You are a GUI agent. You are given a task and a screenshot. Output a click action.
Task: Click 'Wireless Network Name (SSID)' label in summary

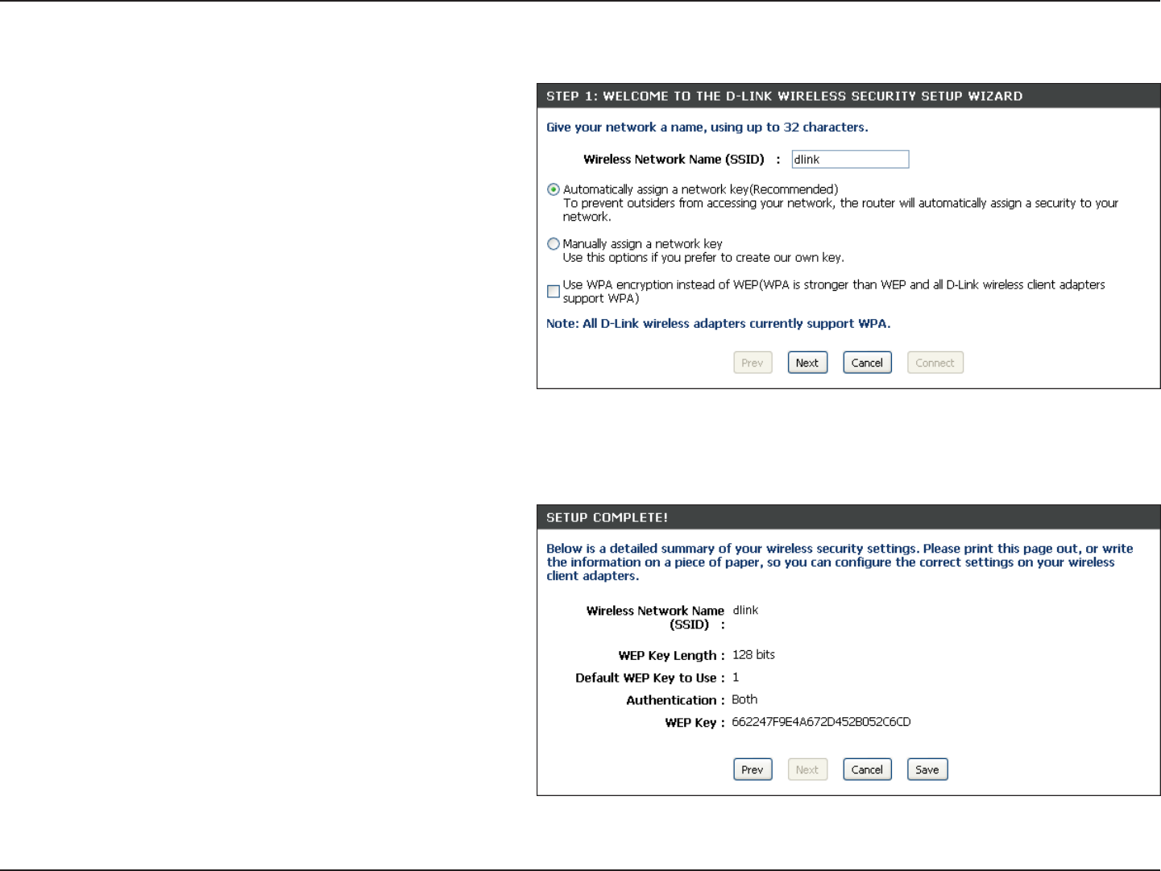coord(656,617)
